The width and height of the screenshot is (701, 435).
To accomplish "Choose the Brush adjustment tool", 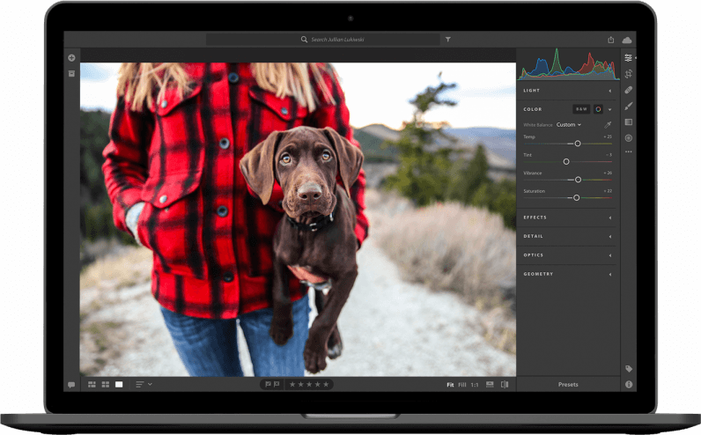I will 628,106.
